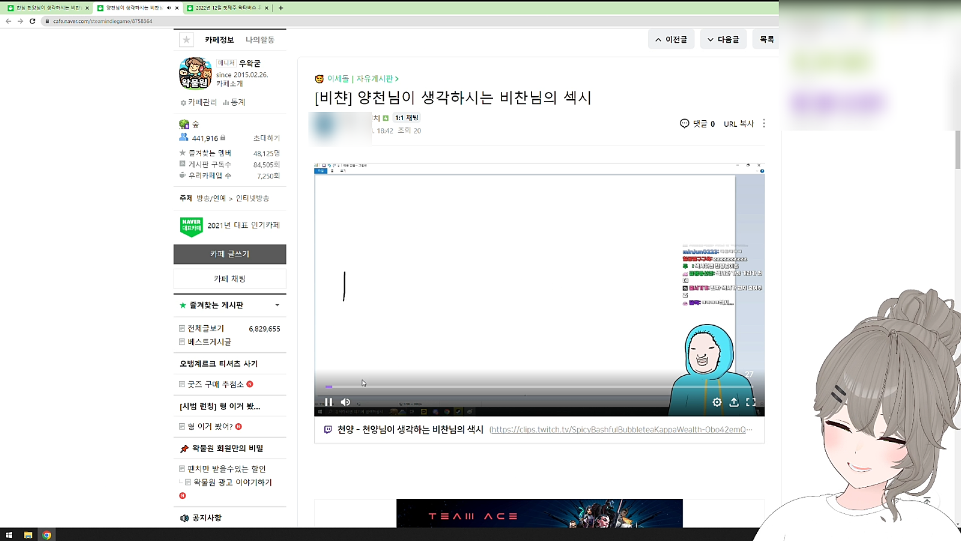Expand the 즐겨찾는 게시판 dropdown arrow
The width and height of the screenshot is (961, 541).
tap(277, 305)
